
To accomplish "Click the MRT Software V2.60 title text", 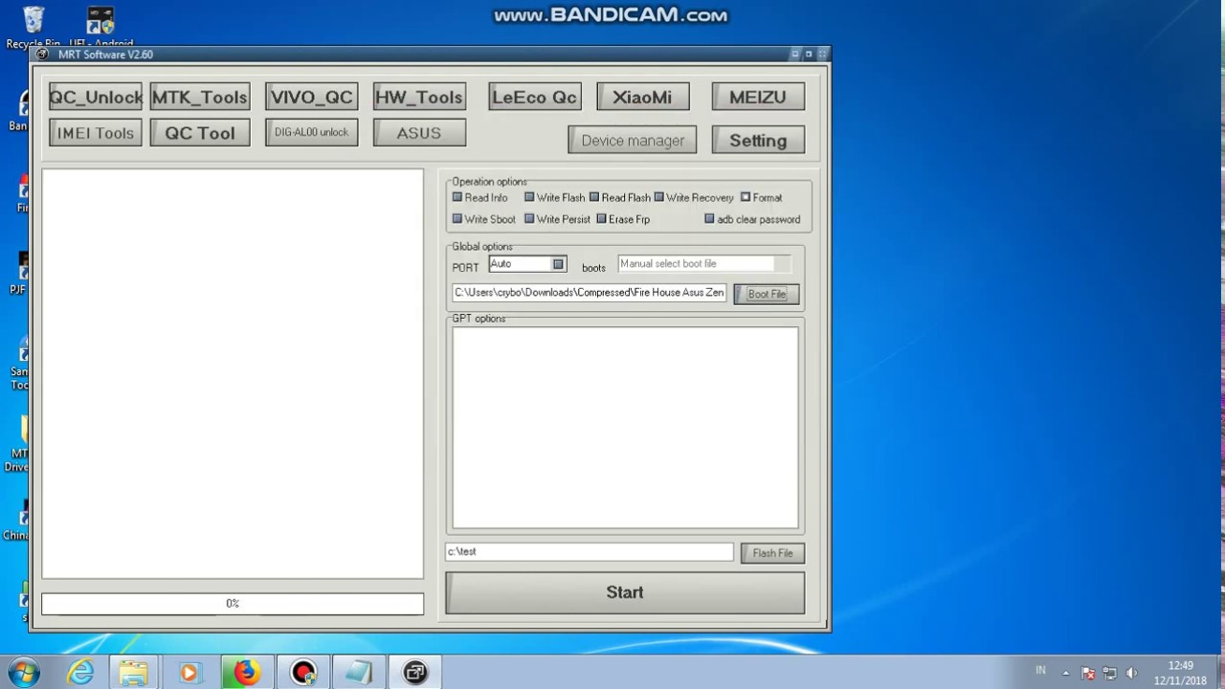I will click(x=105, y=55).
